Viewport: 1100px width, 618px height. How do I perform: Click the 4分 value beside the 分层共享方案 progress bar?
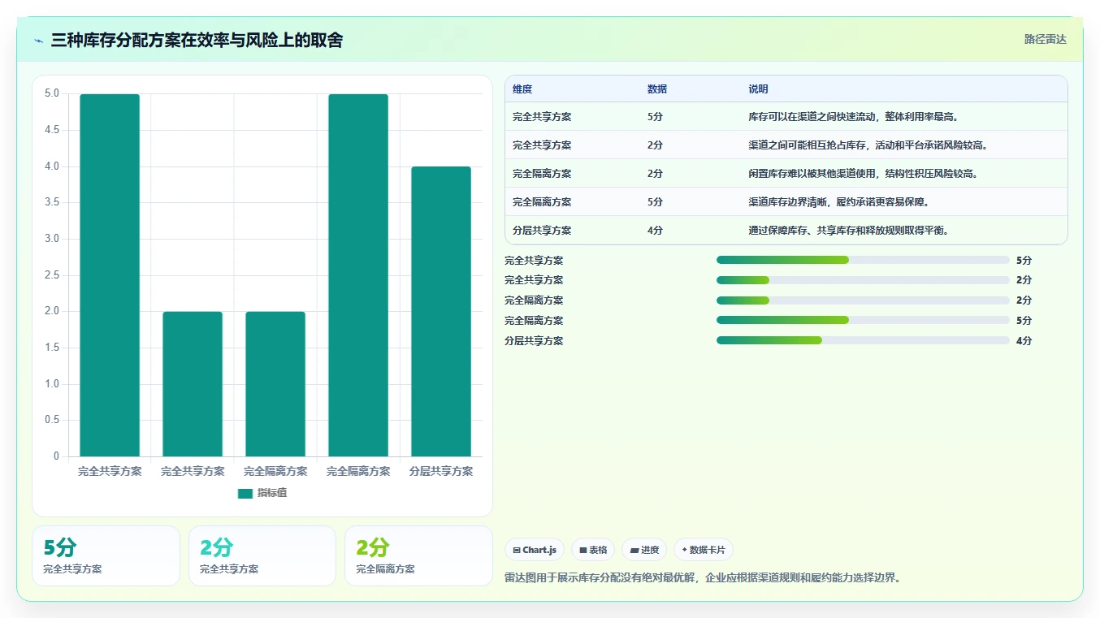pos(1024,341)
